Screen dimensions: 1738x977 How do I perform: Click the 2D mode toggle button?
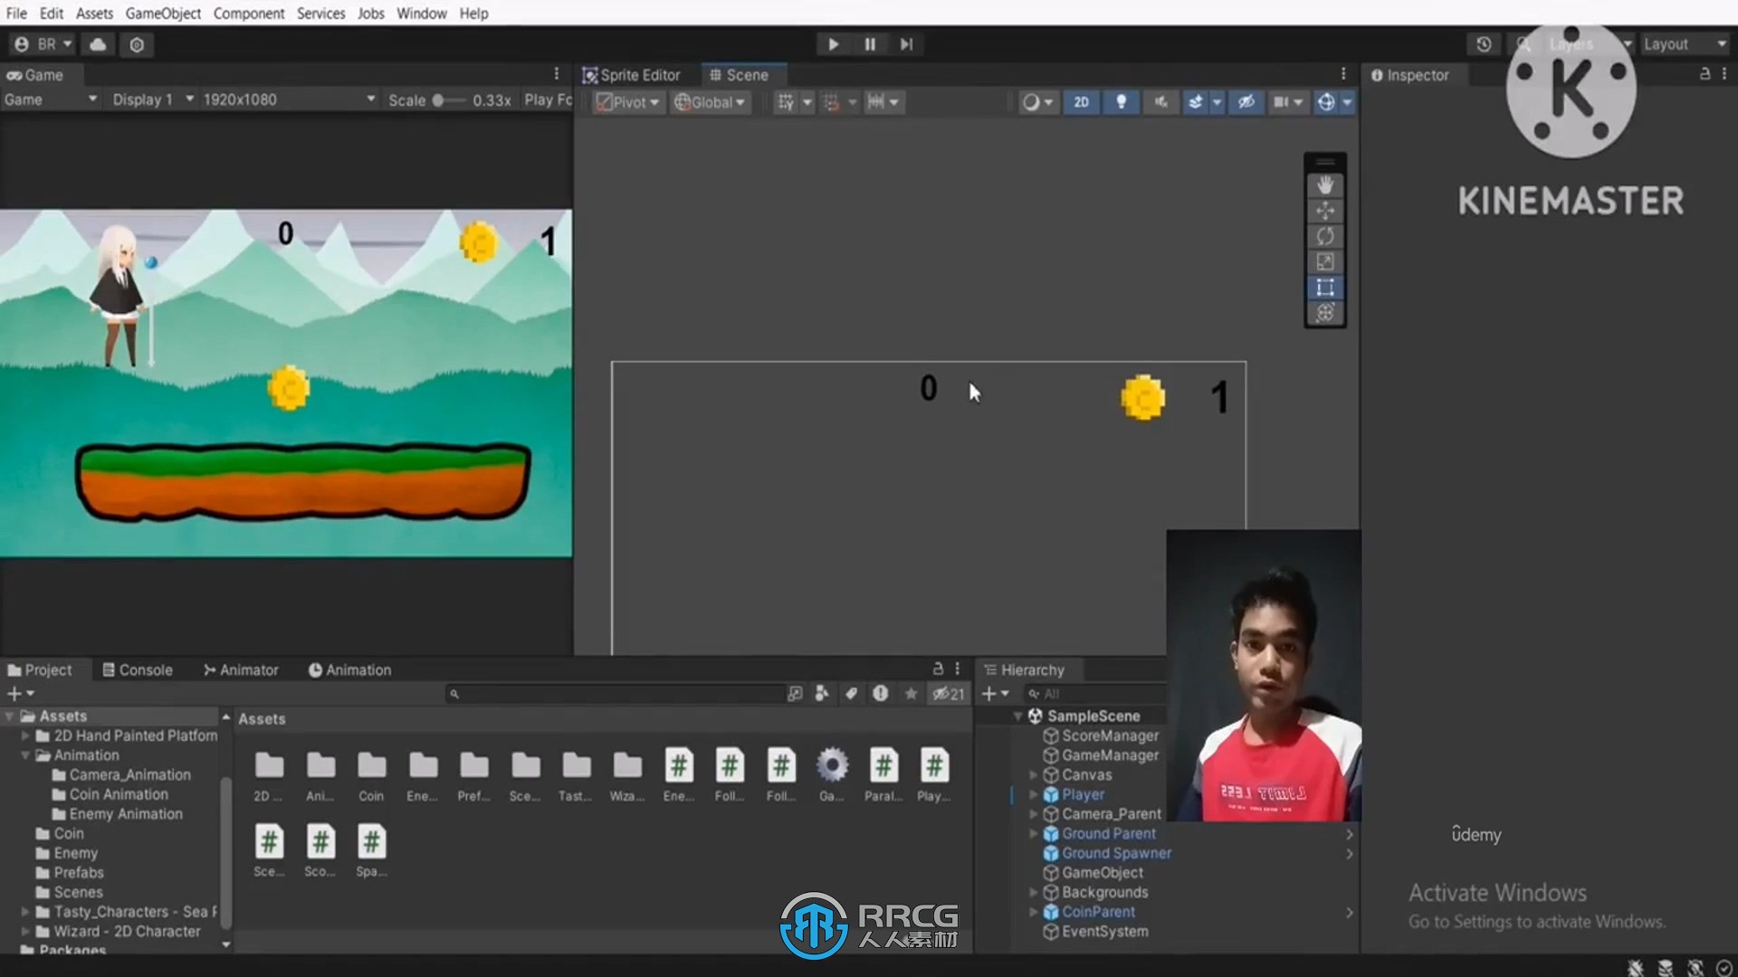1080,101
